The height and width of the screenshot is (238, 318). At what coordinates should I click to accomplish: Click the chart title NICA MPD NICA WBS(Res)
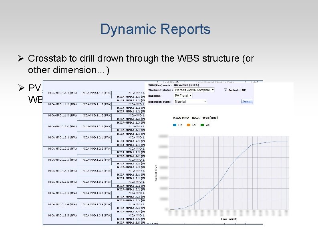(195, 118)
